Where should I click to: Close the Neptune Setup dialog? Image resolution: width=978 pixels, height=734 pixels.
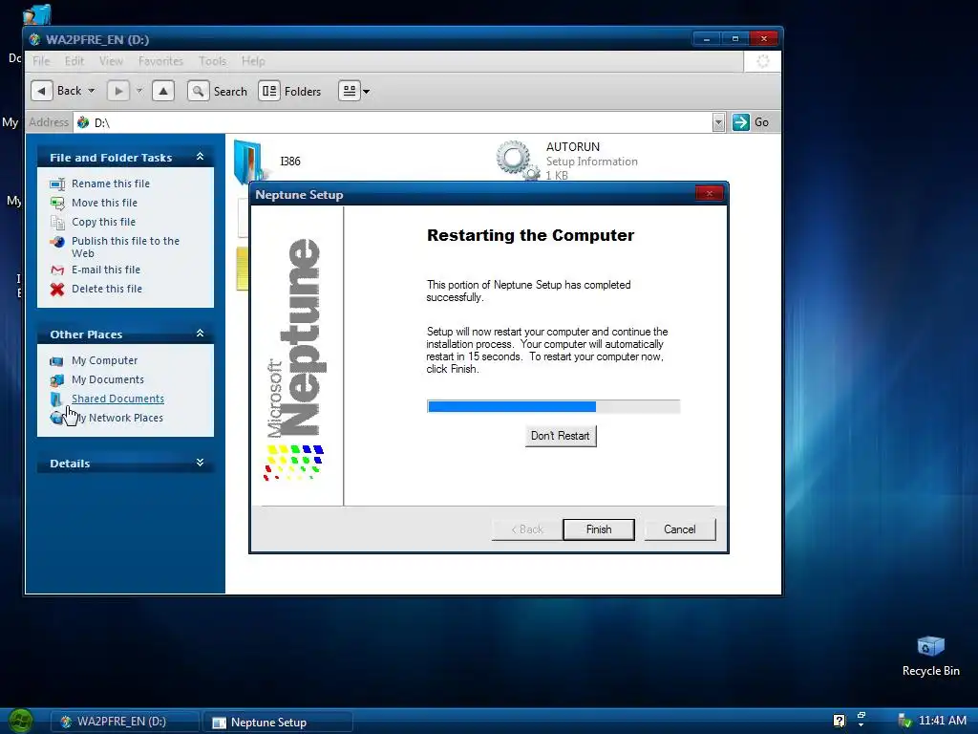coord(710,193)
